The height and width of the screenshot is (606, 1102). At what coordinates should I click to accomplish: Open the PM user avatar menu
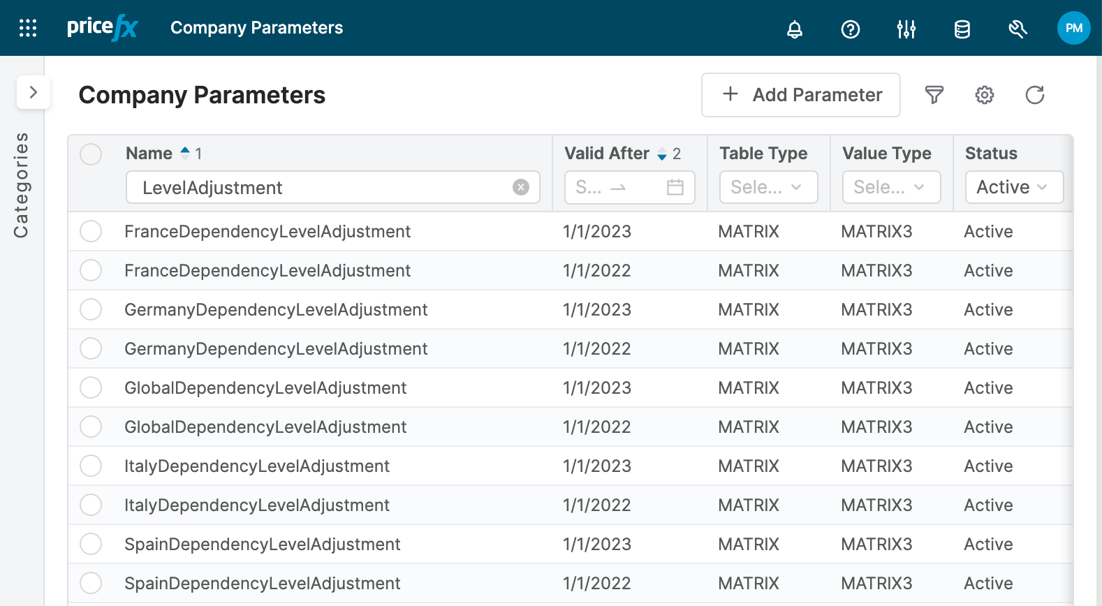point(1074,28)
